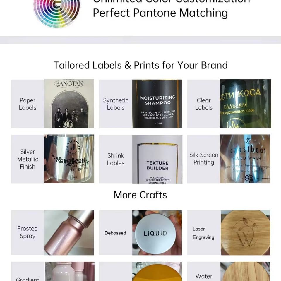Screen dimensions: 281x281
Task: Open the BANGTAN paper label photo
Action: (x=69, y=104)
